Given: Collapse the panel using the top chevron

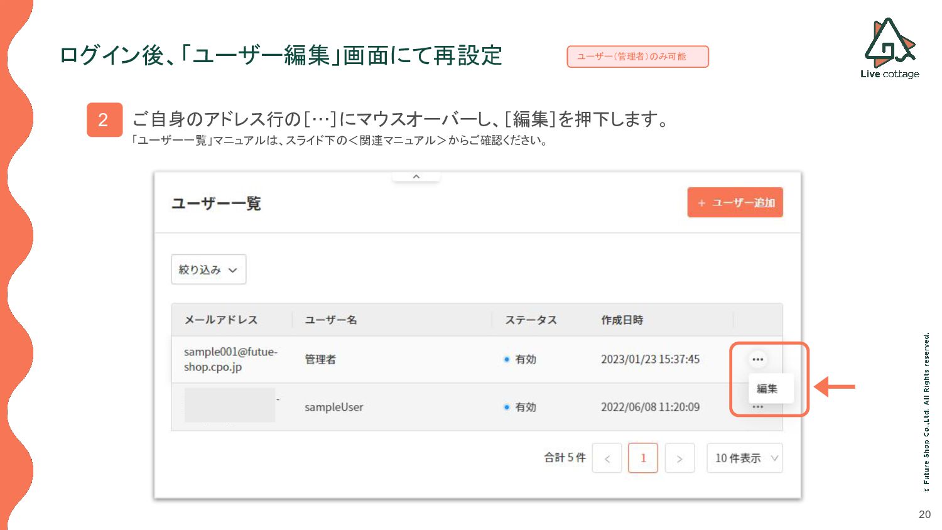Looking at the screenshot, I should (x=416, y=176).
